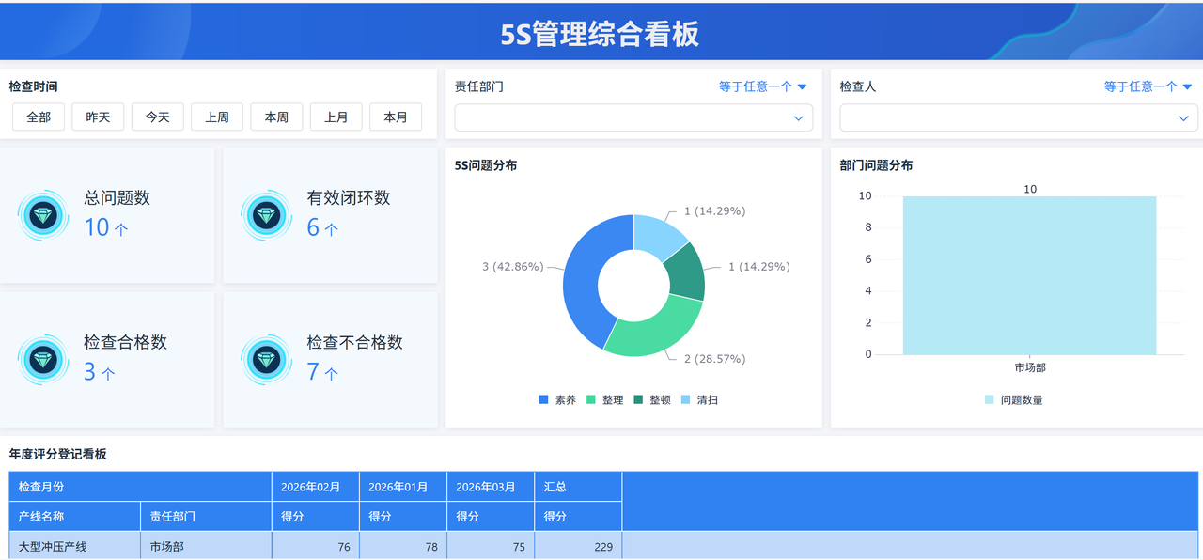Filter check time by 今天
1203x560 pixels.
coord(157,117)
